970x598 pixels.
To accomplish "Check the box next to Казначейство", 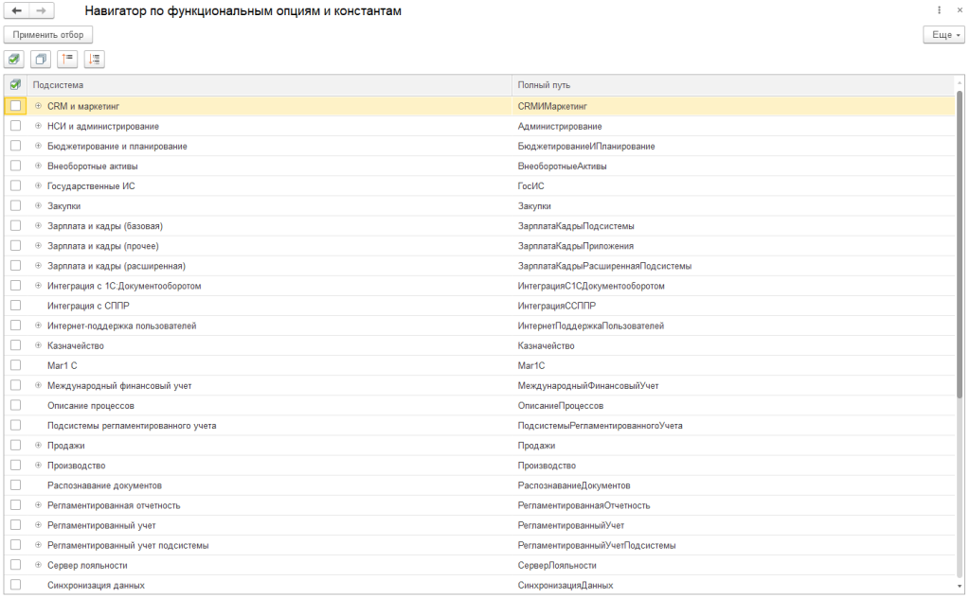I will click(x=15, y=345).
